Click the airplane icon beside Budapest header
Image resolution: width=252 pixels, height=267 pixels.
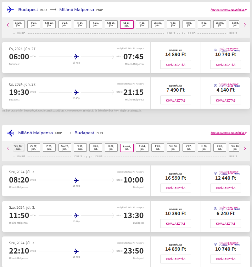[x=10, y=10]
